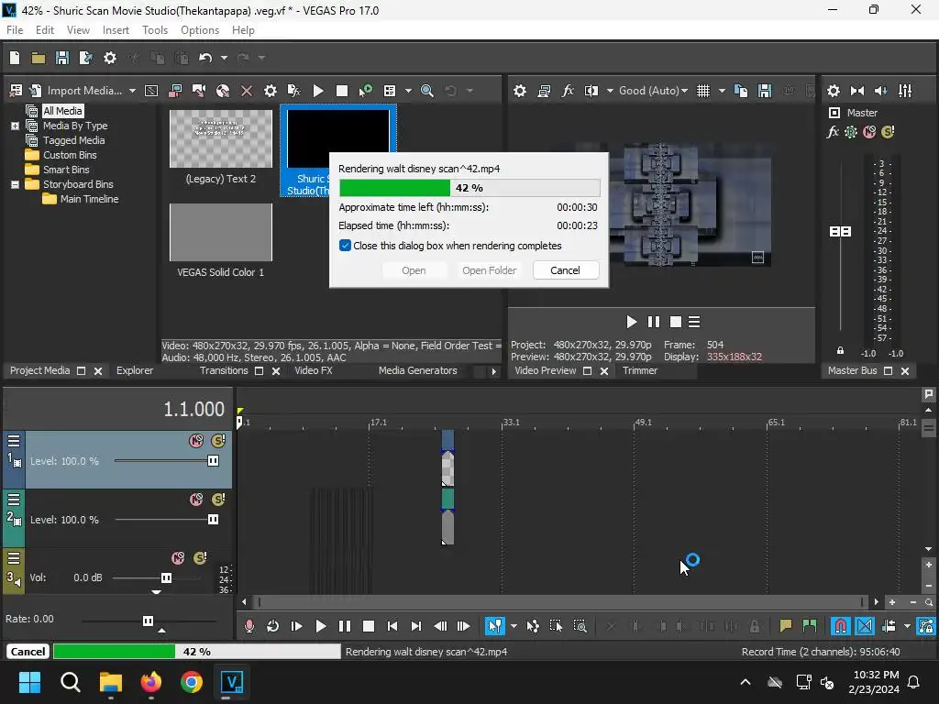This screenshot has width=939, height=704.
Task: Solo video track 2
Action: (x=218, y=500)
